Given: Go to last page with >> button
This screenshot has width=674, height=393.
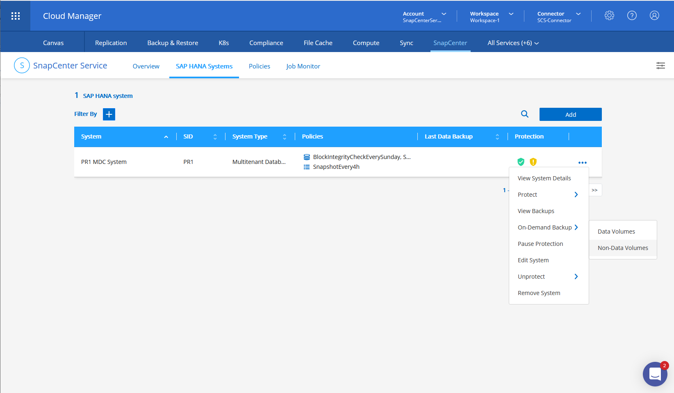Looking at the screenshot, I should pos(595,190).
